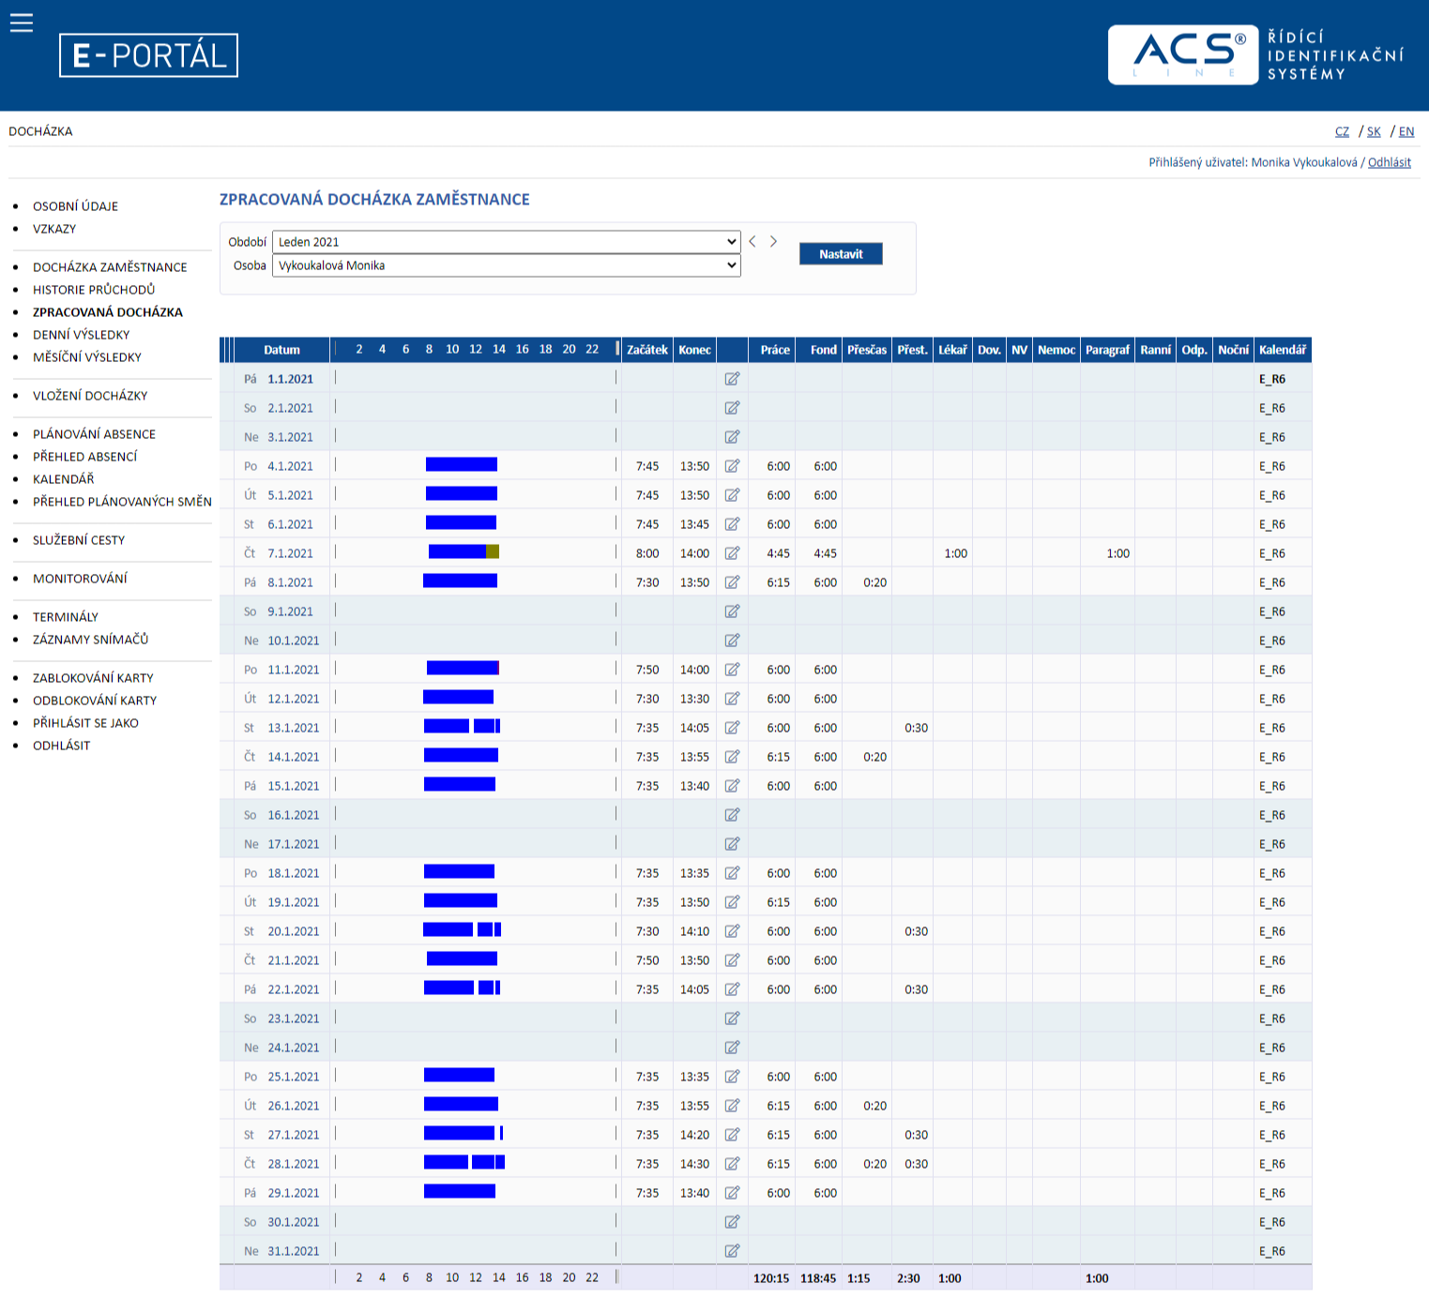
Task: Edit attendance for 4.1.2021
Action: pyautogui.click(x=732, y=466)
